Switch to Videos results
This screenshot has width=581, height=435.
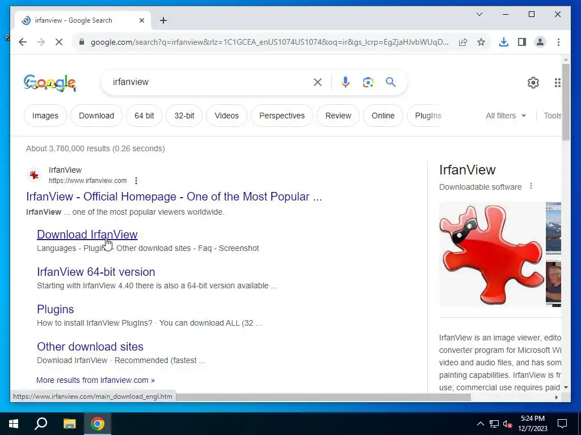(x=227, y=116)
